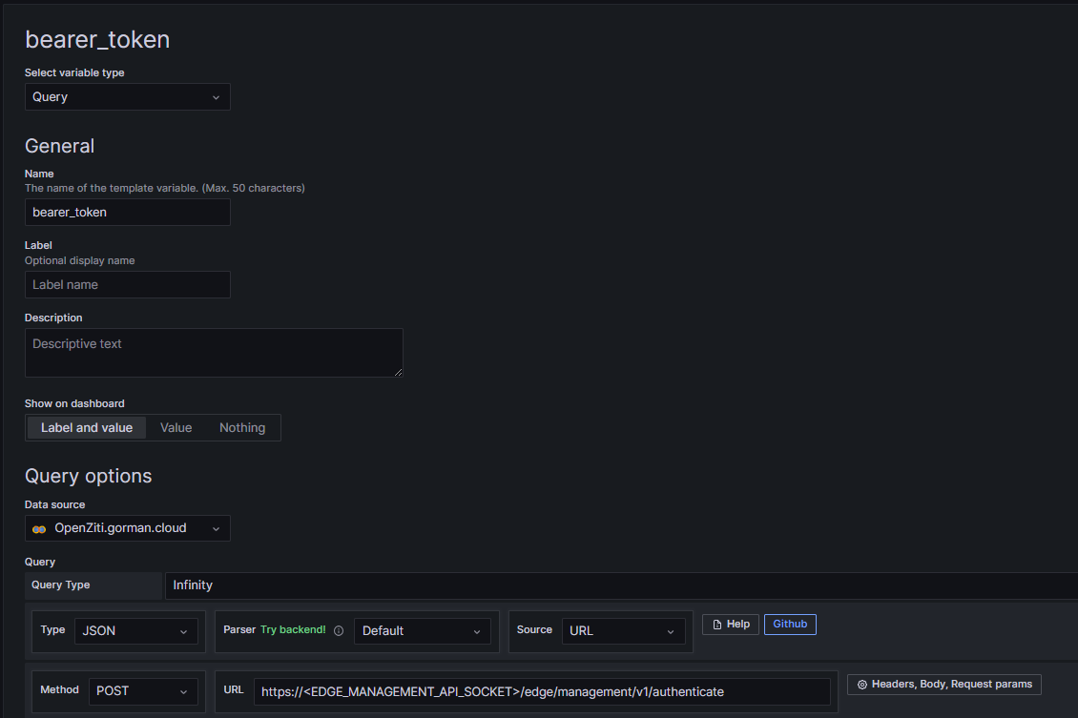Expand the variable type Query dropdown
This screenshot has height=718, width=1078.
[127, 97]
